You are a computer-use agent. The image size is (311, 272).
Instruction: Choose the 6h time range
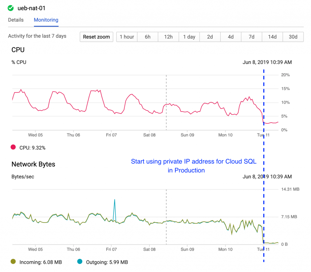(148, 37)
